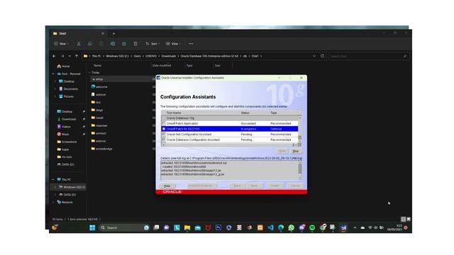Click the assistants table vertical scrollbar
The image size is (454, 255).
pyautogui.click(x=299, y=129)
